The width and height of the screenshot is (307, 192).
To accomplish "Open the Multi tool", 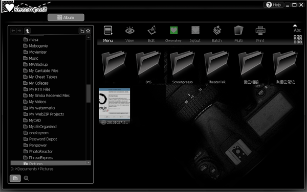I will tap(238, 34).
